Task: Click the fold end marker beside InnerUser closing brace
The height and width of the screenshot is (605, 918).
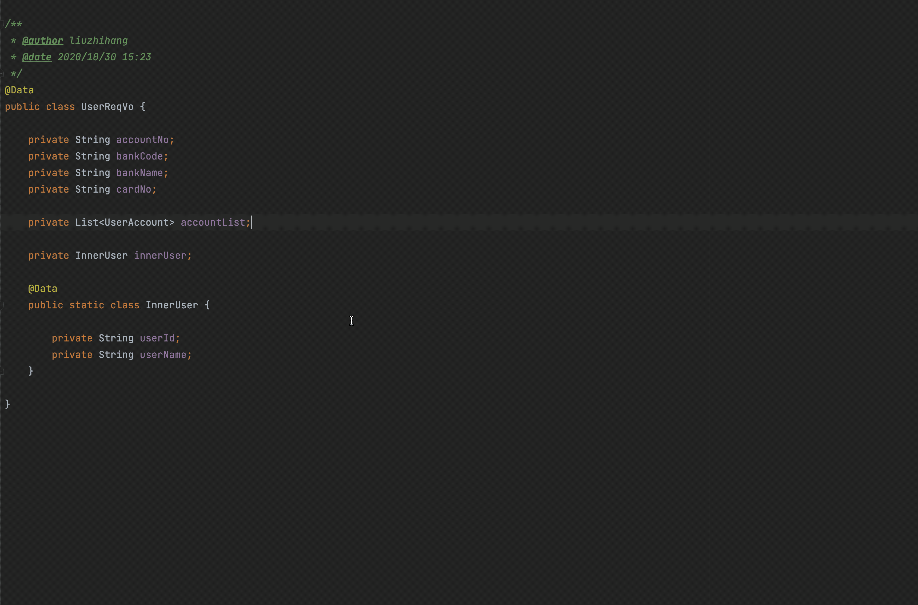Action: coord(2,371)
